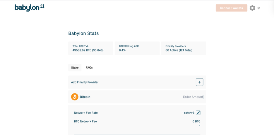
Task: Click the Network Fee Rate label
Action: (x=86, y=113)
